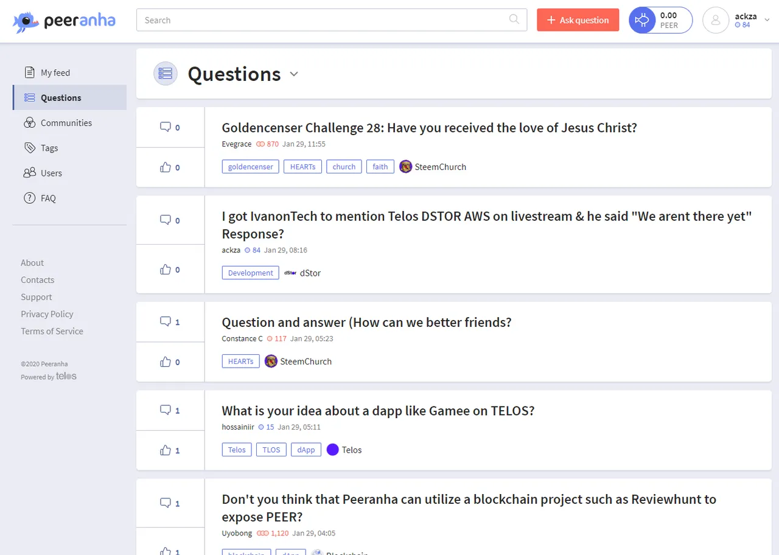Screen dimensions: 779x555
Task: Click comment icon on better friends question
Action: coord(165,321)
